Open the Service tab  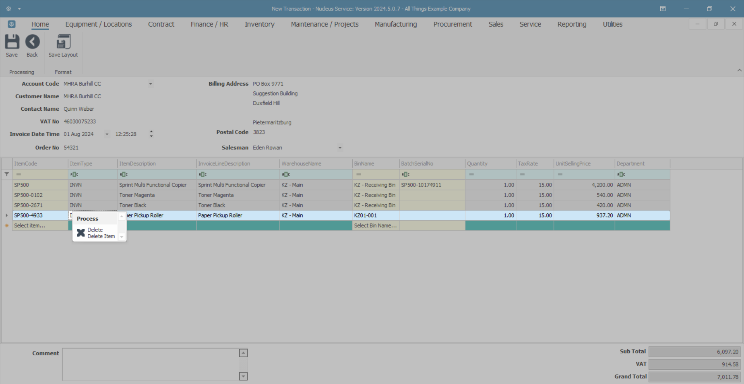[530, 24]
